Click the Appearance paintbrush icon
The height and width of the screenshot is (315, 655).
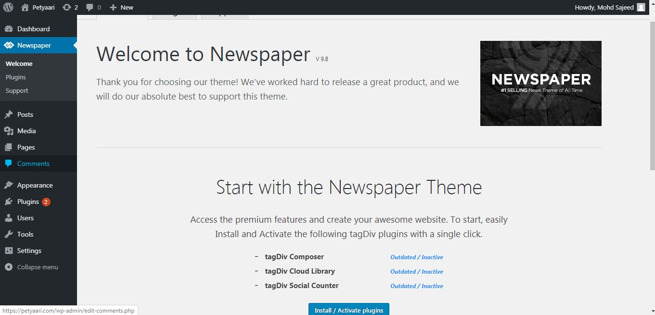click(9, 185)
